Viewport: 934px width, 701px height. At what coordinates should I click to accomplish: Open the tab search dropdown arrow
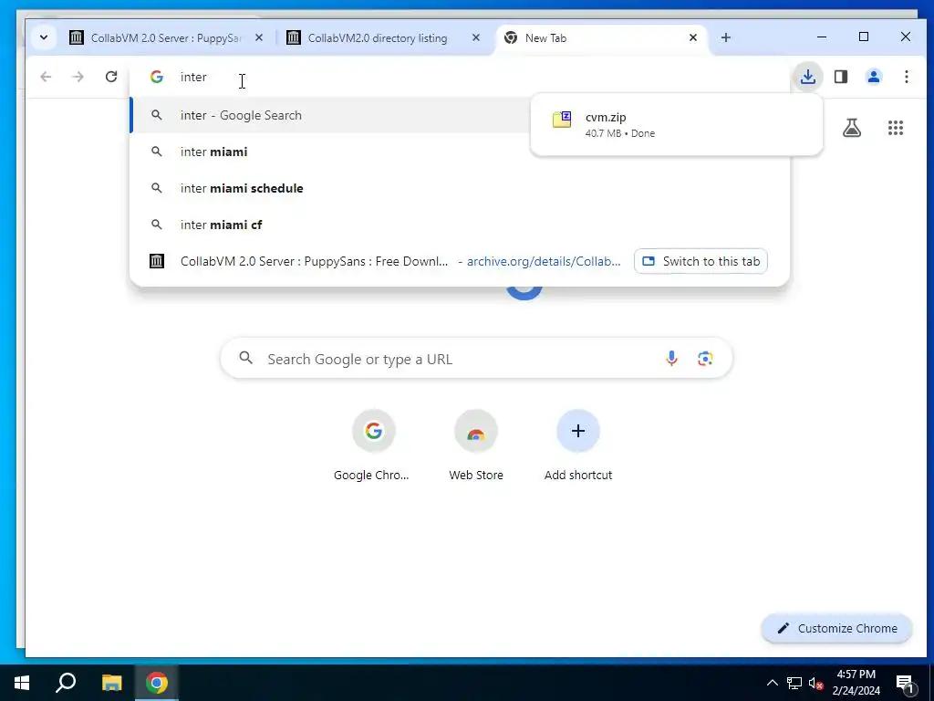(44, 37)
